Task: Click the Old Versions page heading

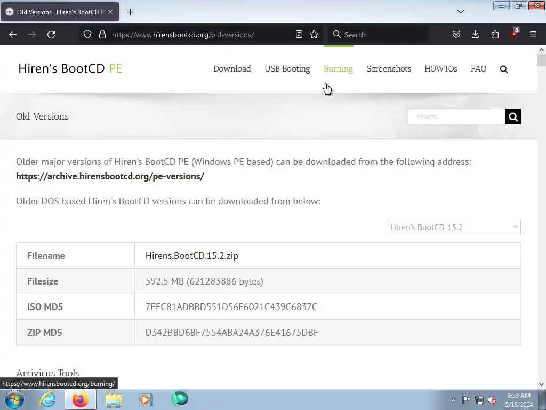Action: coord(42,116)
